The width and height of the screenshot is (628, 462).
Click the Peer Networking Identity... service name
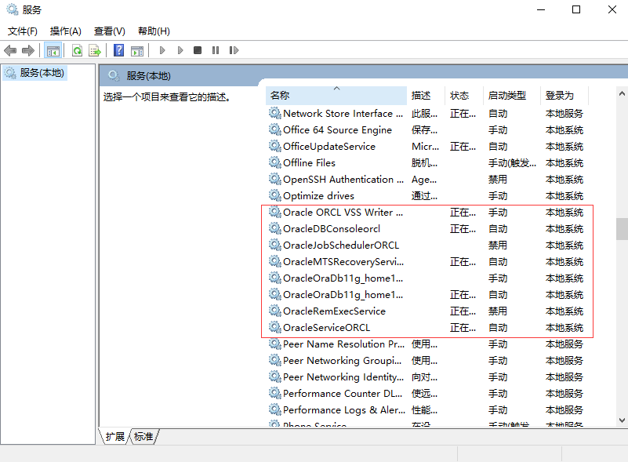tap(343, 377)
